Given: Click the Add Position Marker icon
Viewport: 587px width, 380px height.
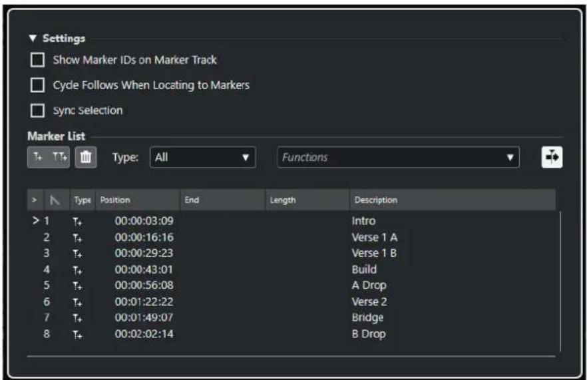Looking at the screenshot, I should point(38,157).
